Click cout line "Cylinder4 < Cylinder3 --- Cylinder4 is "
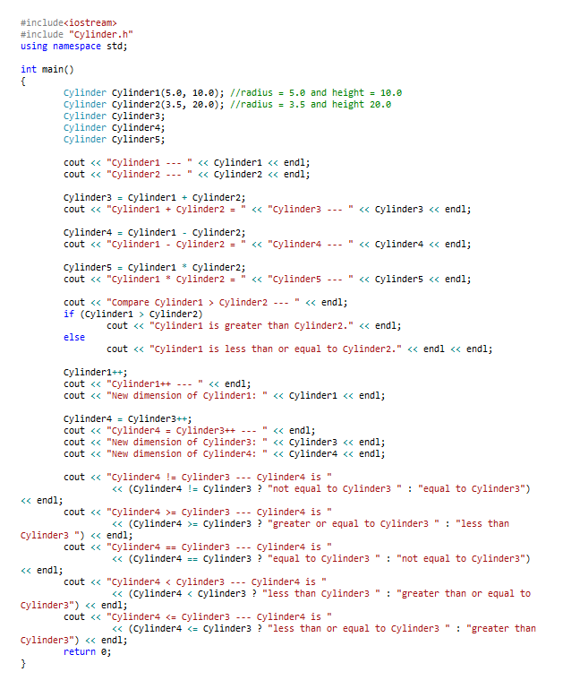The image size is (563, 689). click(x=195, y=581)
